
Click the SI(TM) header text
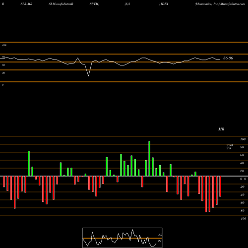coord(94,4)
